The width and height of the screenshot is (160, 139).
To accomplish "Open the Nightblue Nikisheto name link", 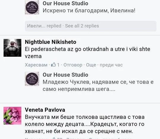I will (x=51, y=42).
